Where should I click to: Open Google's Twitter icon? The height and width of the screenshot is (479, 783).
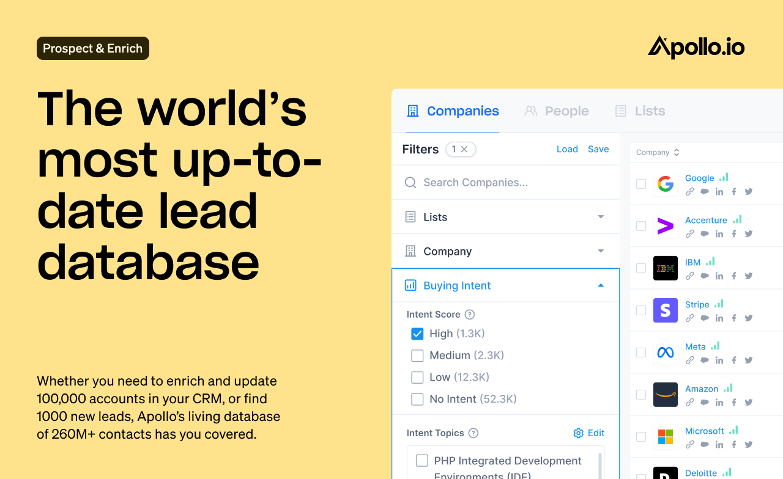[749, 191]
